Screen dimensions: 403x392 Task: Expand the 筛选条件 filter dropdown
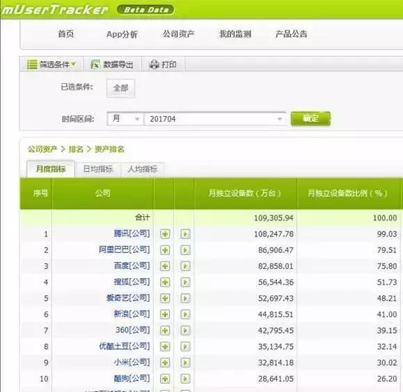(x=52, y=64)
